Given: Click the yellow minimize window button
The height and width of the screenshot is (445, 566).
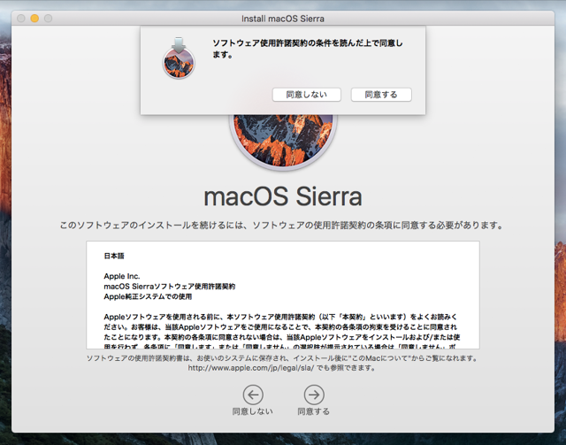Looking at the screenshot, I should 34,19.
